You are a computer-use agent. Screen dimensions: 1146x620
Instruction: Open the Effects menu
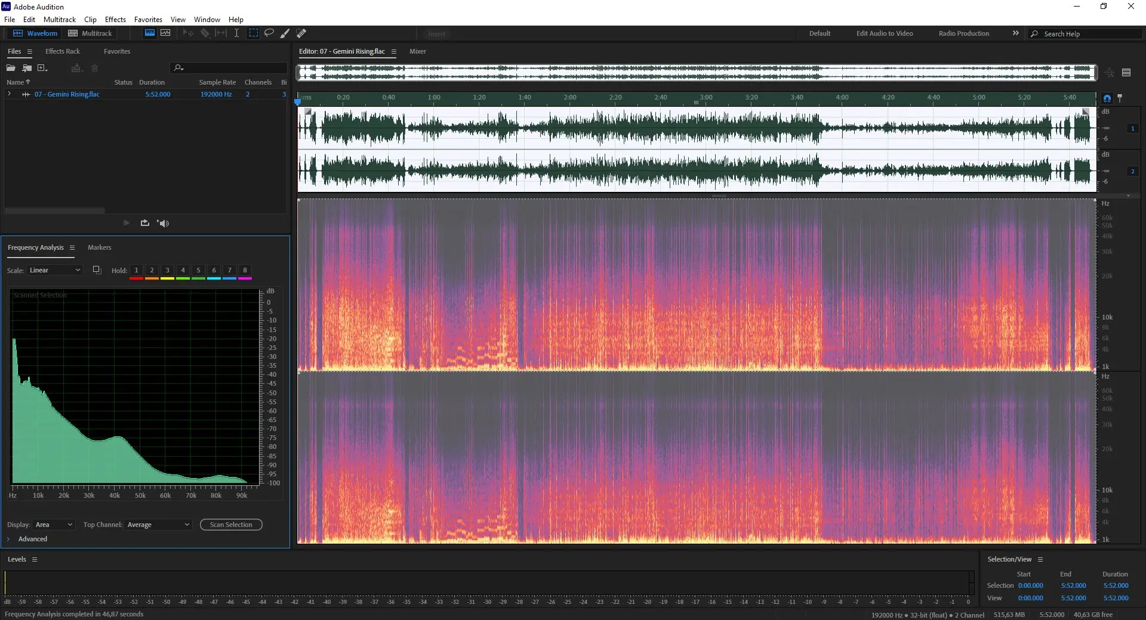115,20
